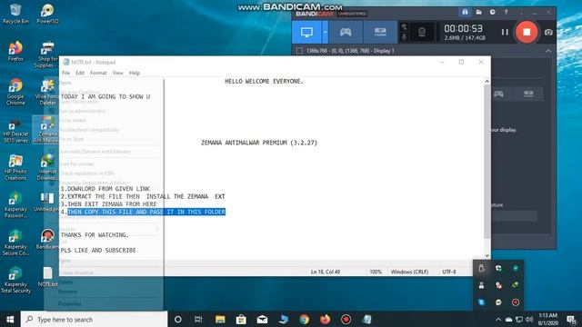
Task: Open HP DeskJet 3810 series shortcut
Action: [15, 132]
